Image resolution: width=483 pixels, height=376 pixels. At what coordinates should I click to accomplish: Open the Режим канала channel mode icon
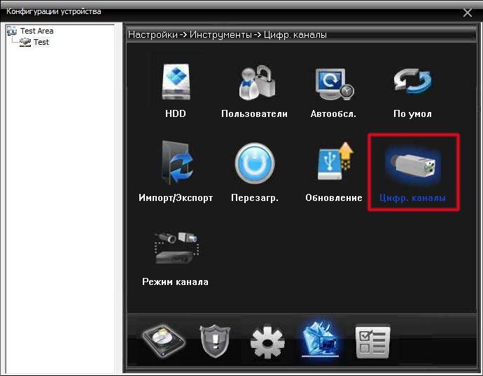pos(176,248)
